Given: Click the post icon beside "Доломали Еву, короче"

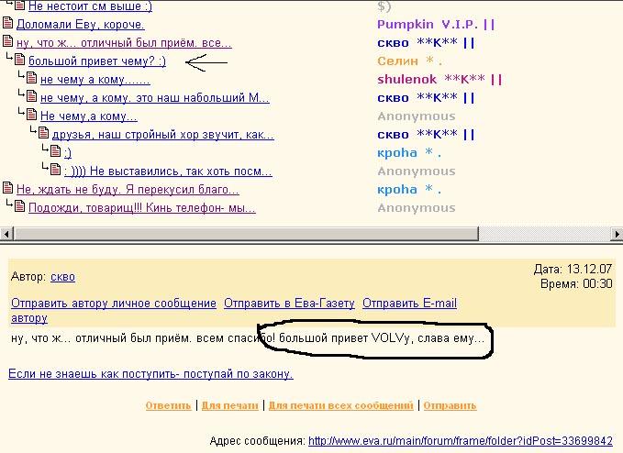Looking at the screenshot, I should (x=9, y=25).
